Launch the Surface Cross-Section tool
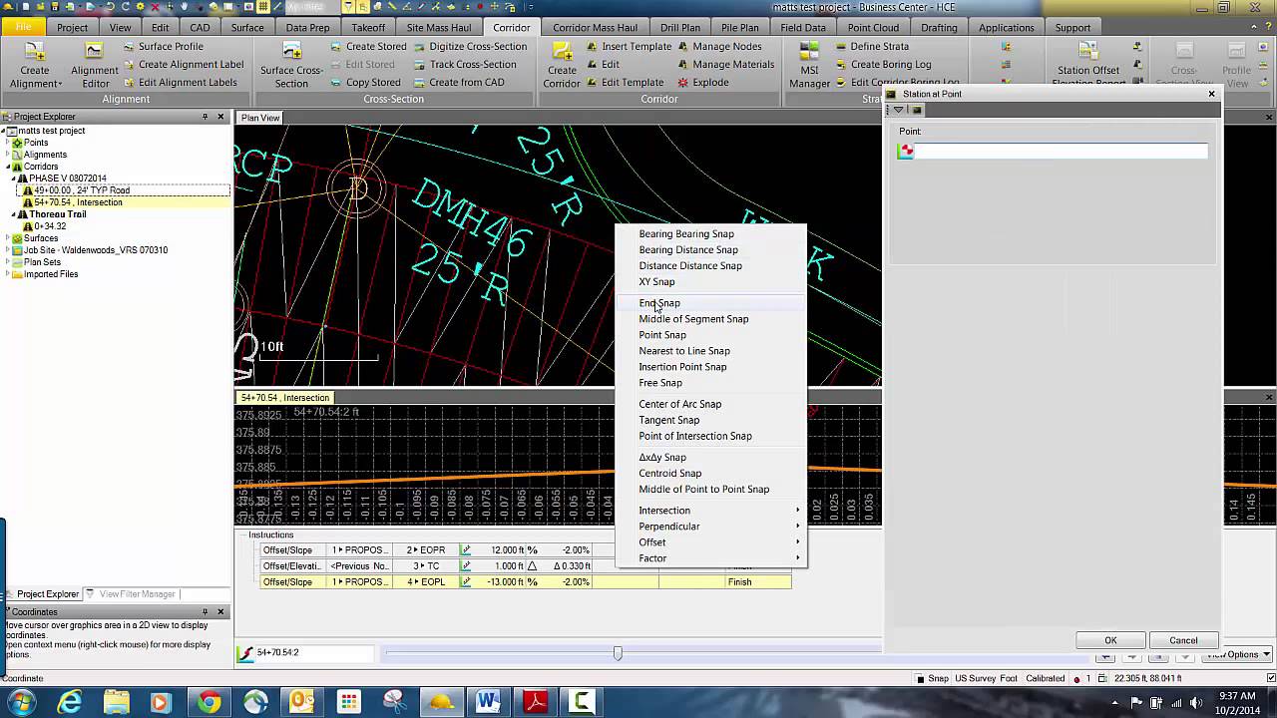Screen dimensions: 1277x718 coord(291,65)
